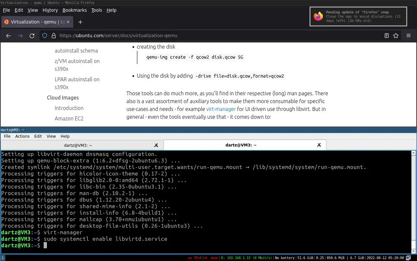Viewport: 417px width, 261px height.
Task: Open terminal View menu
Action: pos(51,136)
